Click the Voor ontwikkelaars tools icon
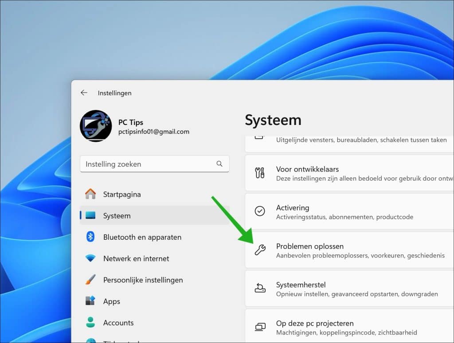This screenshot has width=454, height=343. click(x=260, y=173)
